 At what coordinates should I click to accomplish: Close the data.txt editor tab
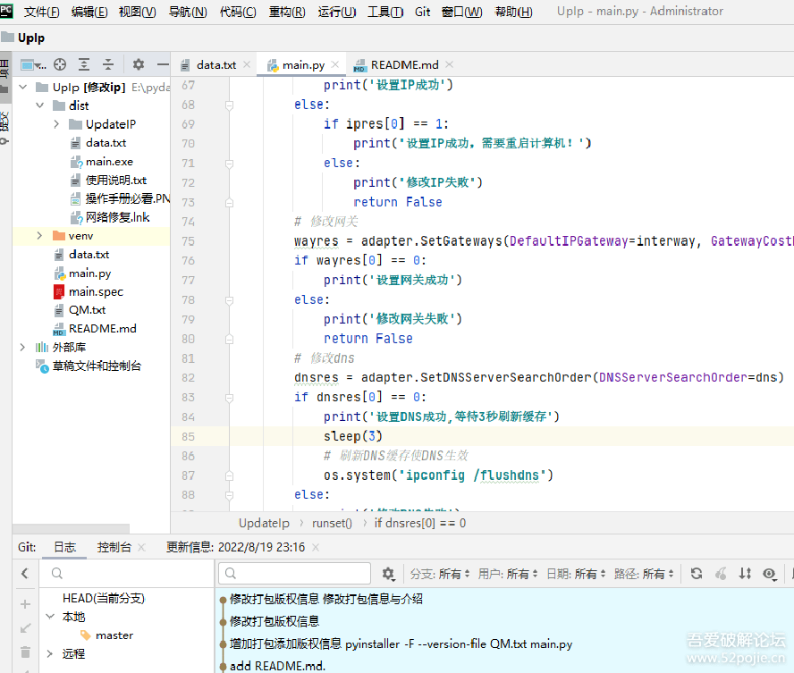[247, 64]
